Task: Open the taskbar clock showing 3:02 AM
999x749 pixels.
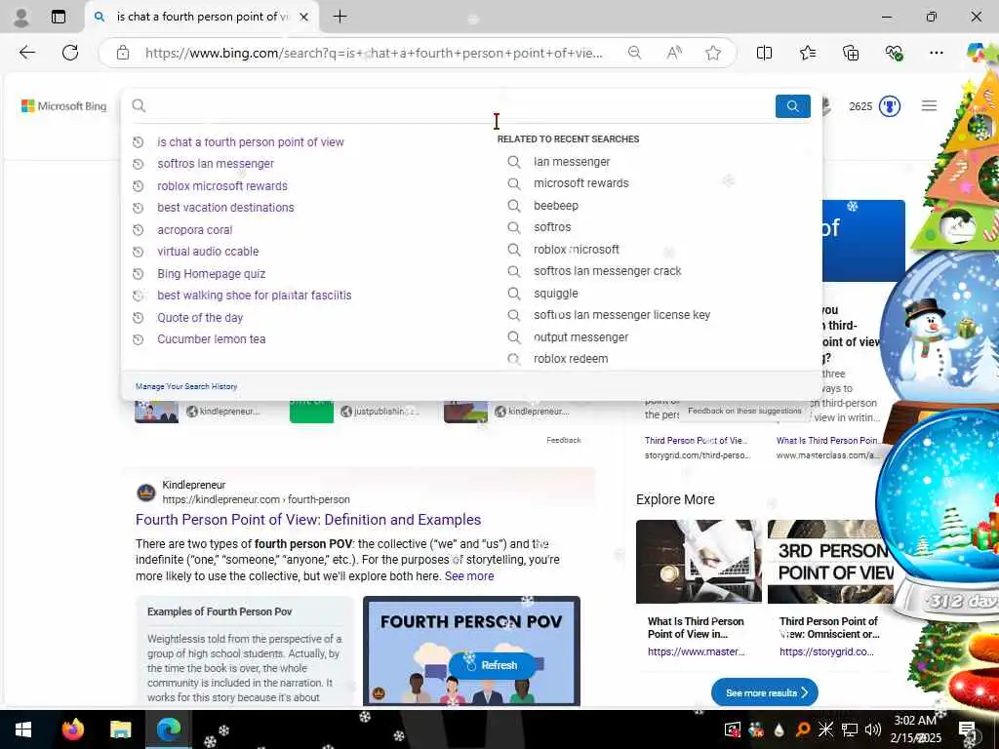Action: click(915, 729)
